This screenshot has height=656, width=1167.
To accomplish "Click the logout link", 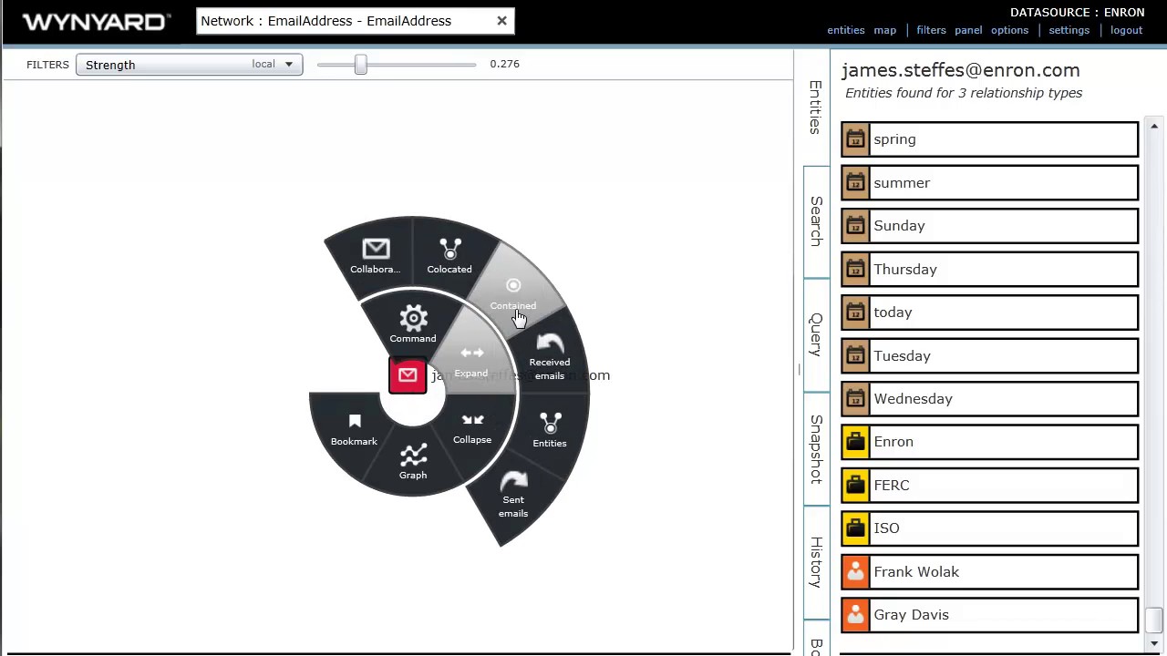I will [x=1126, y=30].
